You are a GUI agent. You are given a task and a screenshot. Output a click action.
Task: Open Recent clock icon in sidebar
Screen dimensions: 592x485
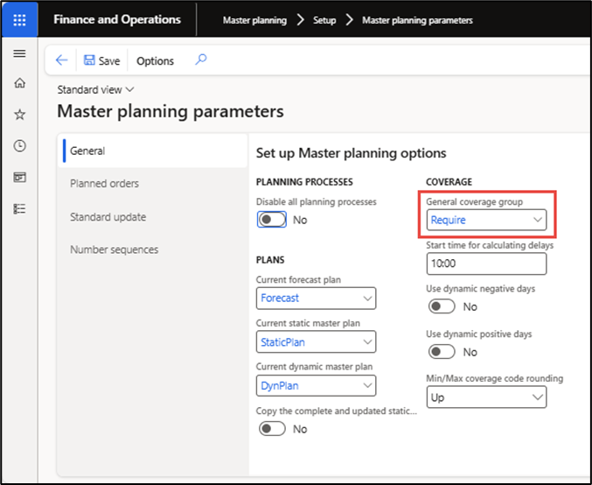pos(19,146)
